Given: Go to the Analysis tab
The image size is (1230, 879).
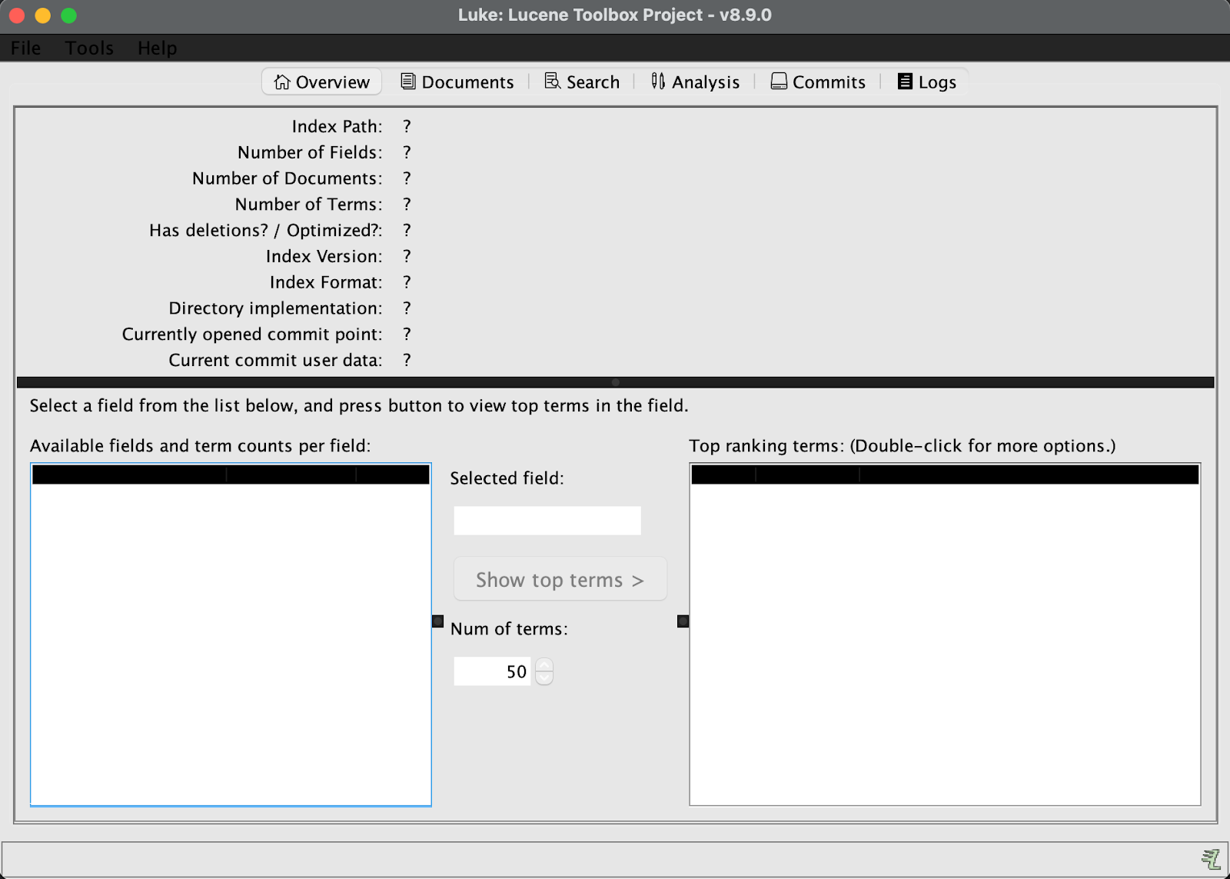Looking at the screenshot, I should [x=695, y=82].
